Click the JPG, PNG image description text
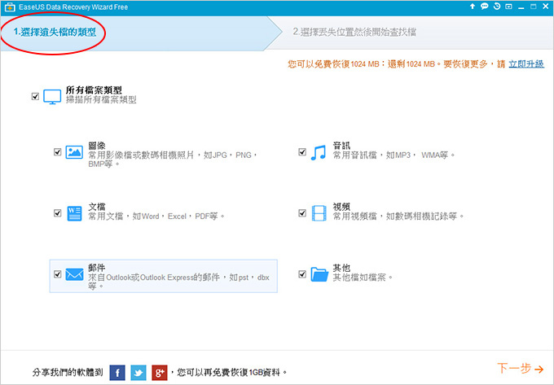This screenshot has height=385, width=554. click(x=173, y=160)
